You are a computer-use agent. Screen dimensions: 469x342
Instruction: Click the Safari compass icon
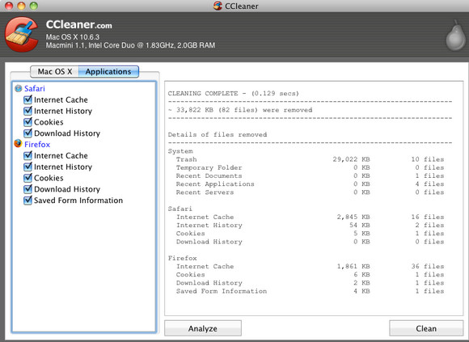19,88
